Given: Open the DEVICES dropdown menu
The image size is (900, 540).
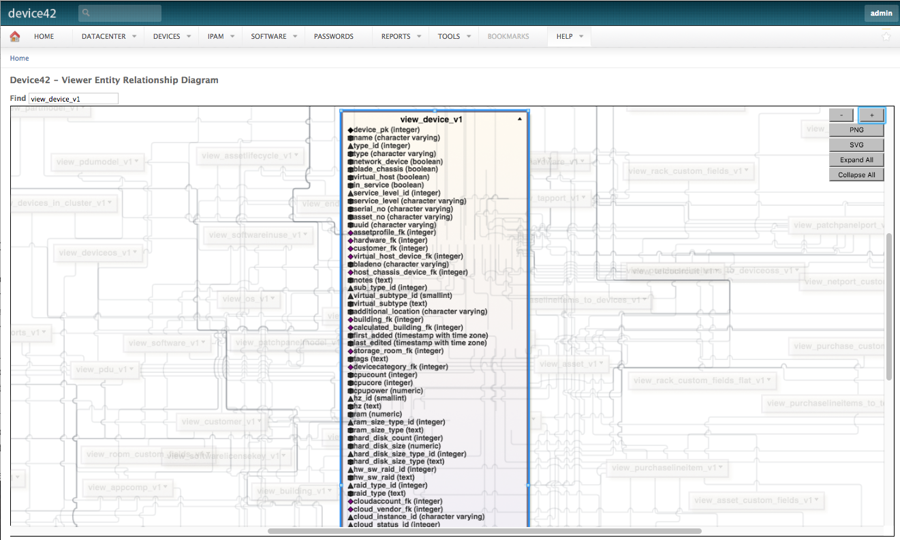Looking at the screenshot, I should [x=166, y=36].
